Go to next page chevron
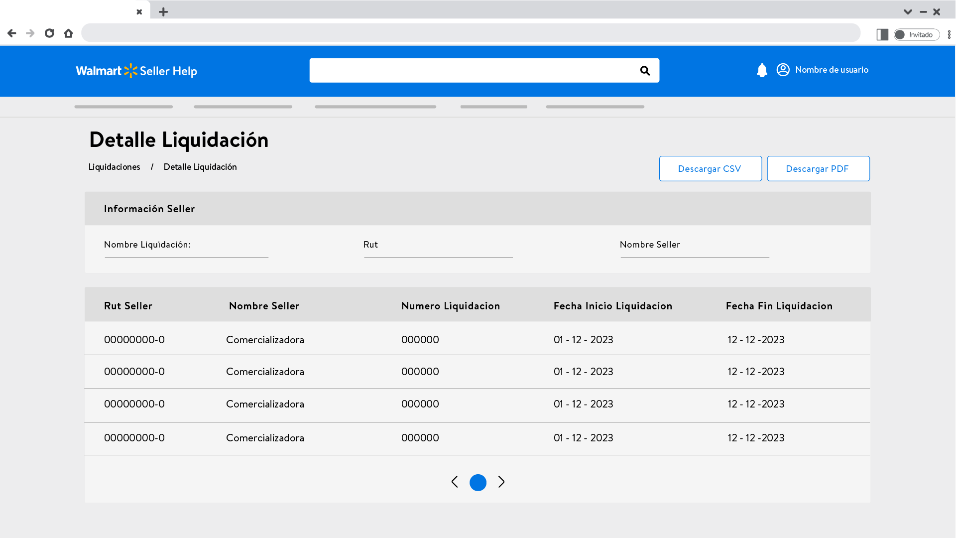The width and height of the screenshot is (956, 538). tap(501, 482)
